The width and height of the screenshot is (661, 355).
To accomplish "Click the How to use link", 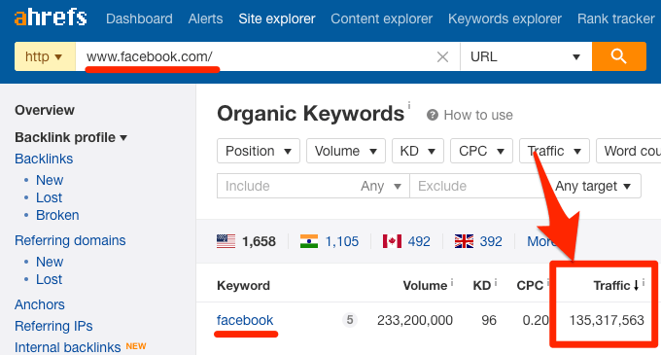I will click(x=478, y=115).
